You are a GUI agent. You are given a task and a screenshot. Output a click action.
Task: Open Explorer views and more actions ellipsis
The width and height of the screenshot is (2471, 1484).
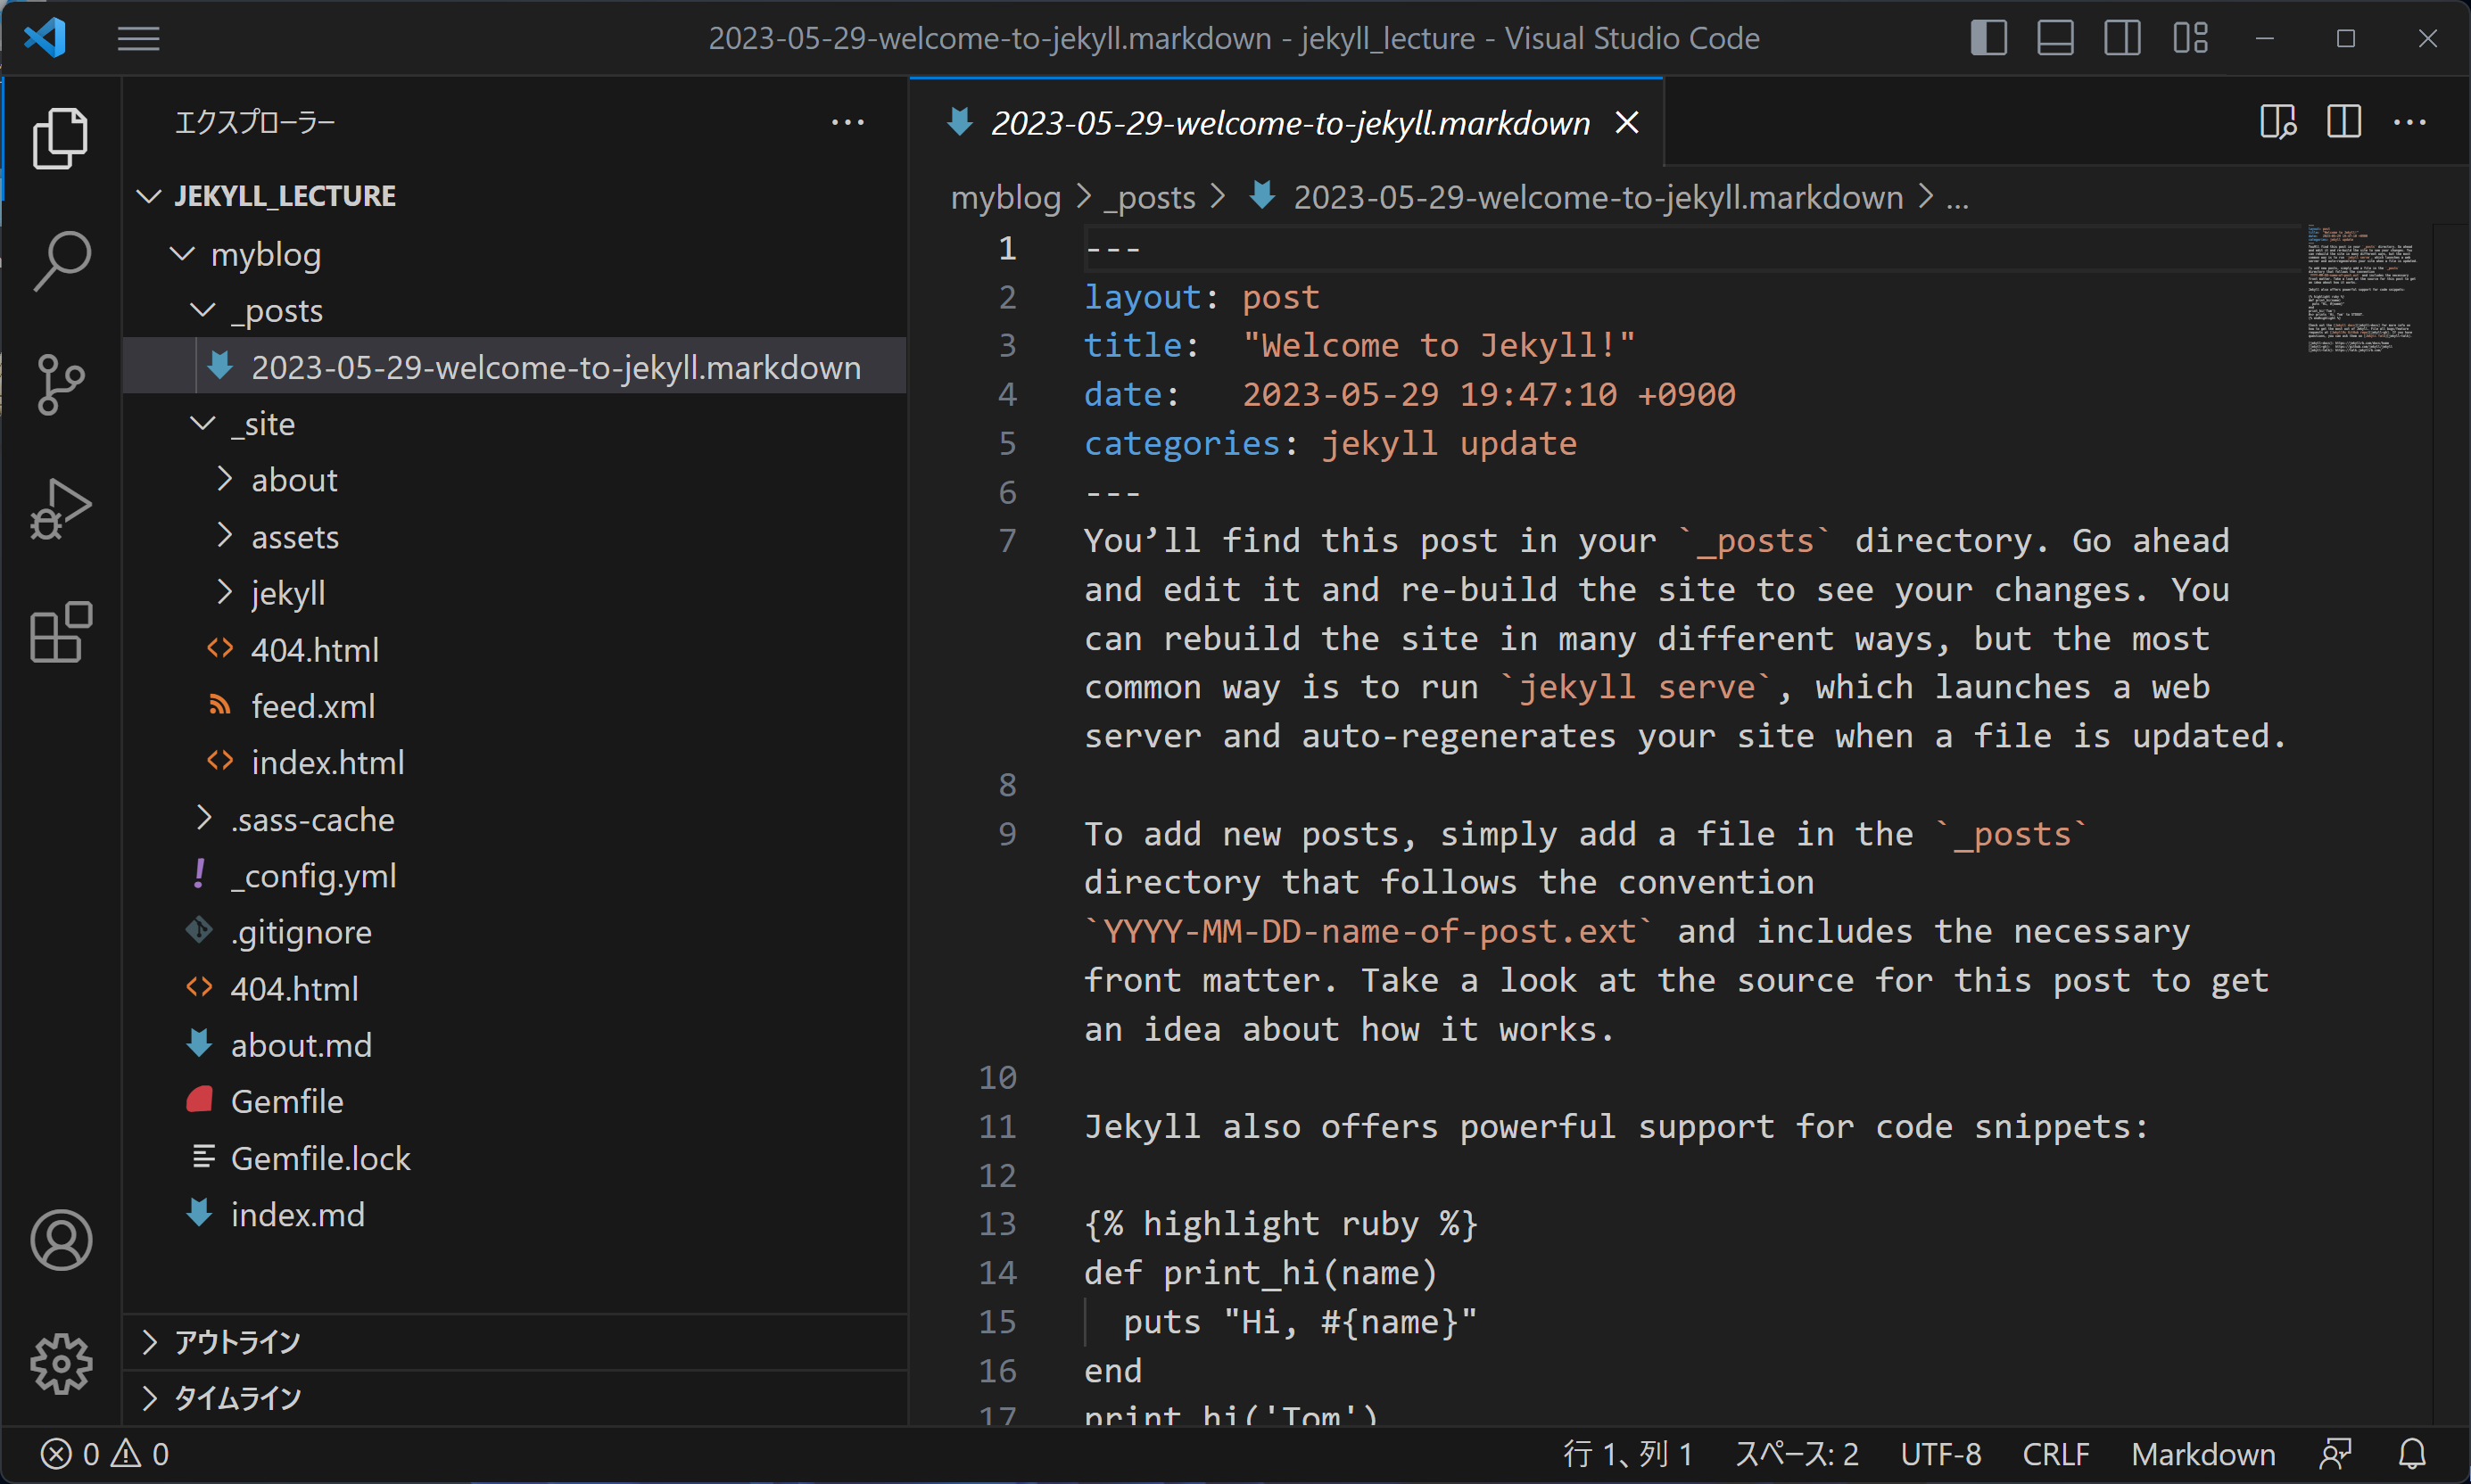[847, 122]
